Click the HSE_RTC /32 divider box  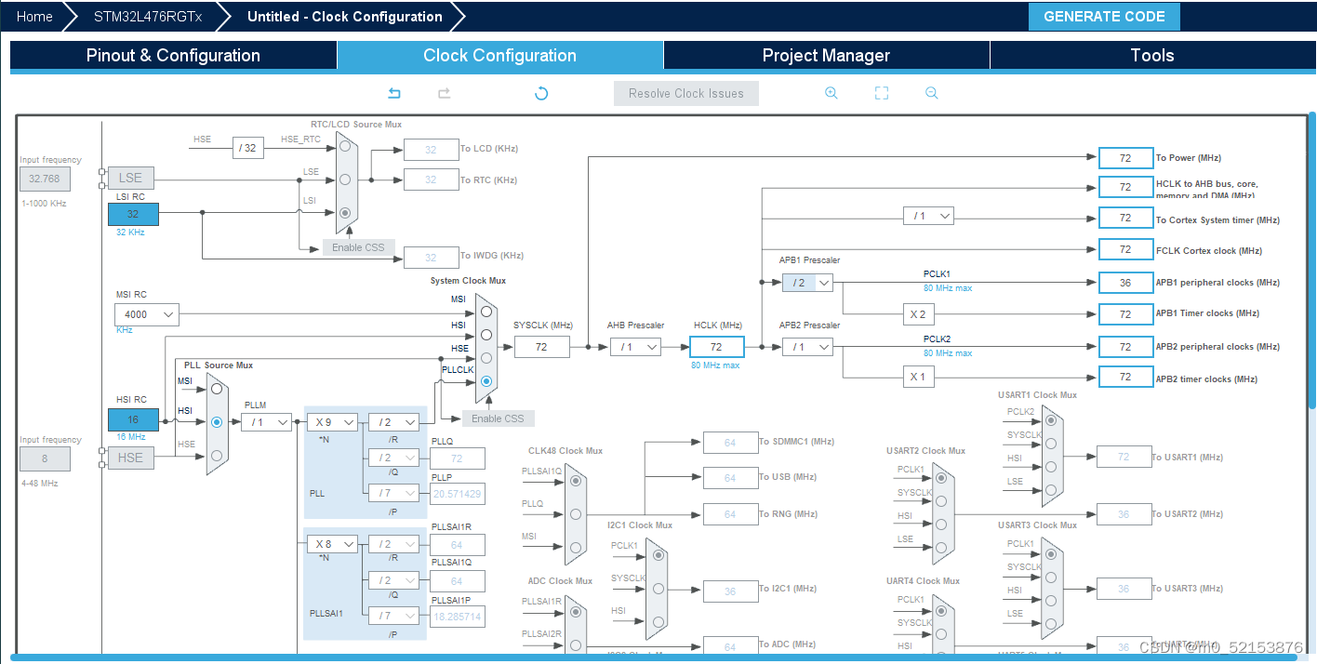[x=247, y=148]
